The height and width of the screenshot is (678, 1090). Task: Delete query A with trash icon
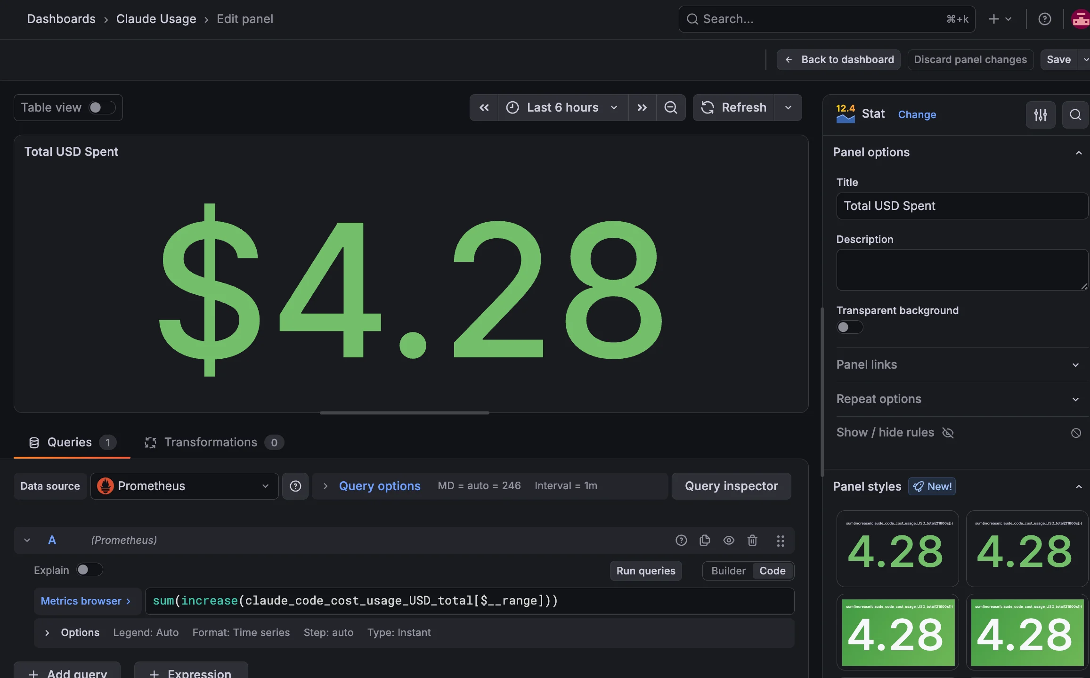pyautogui.click(x=752, y=541)
